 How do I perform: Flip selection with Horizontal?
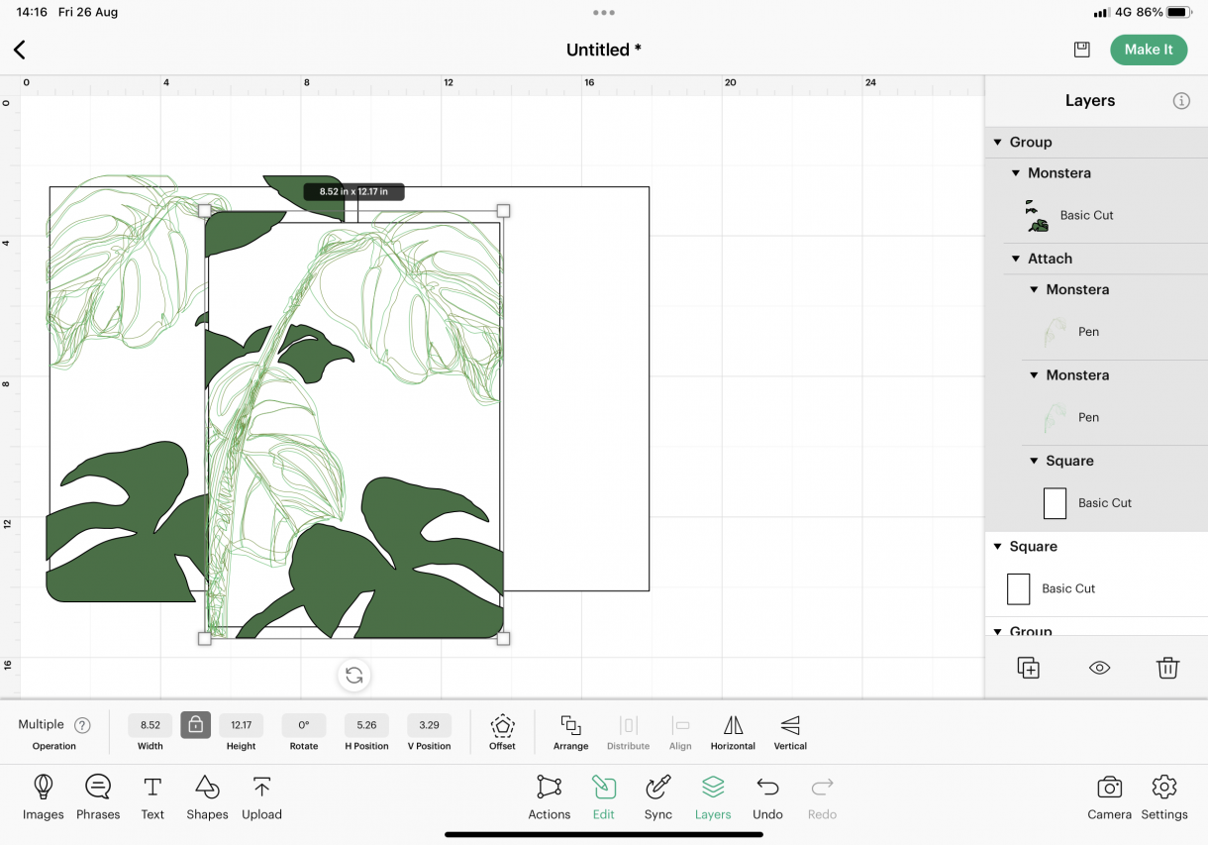733,733
